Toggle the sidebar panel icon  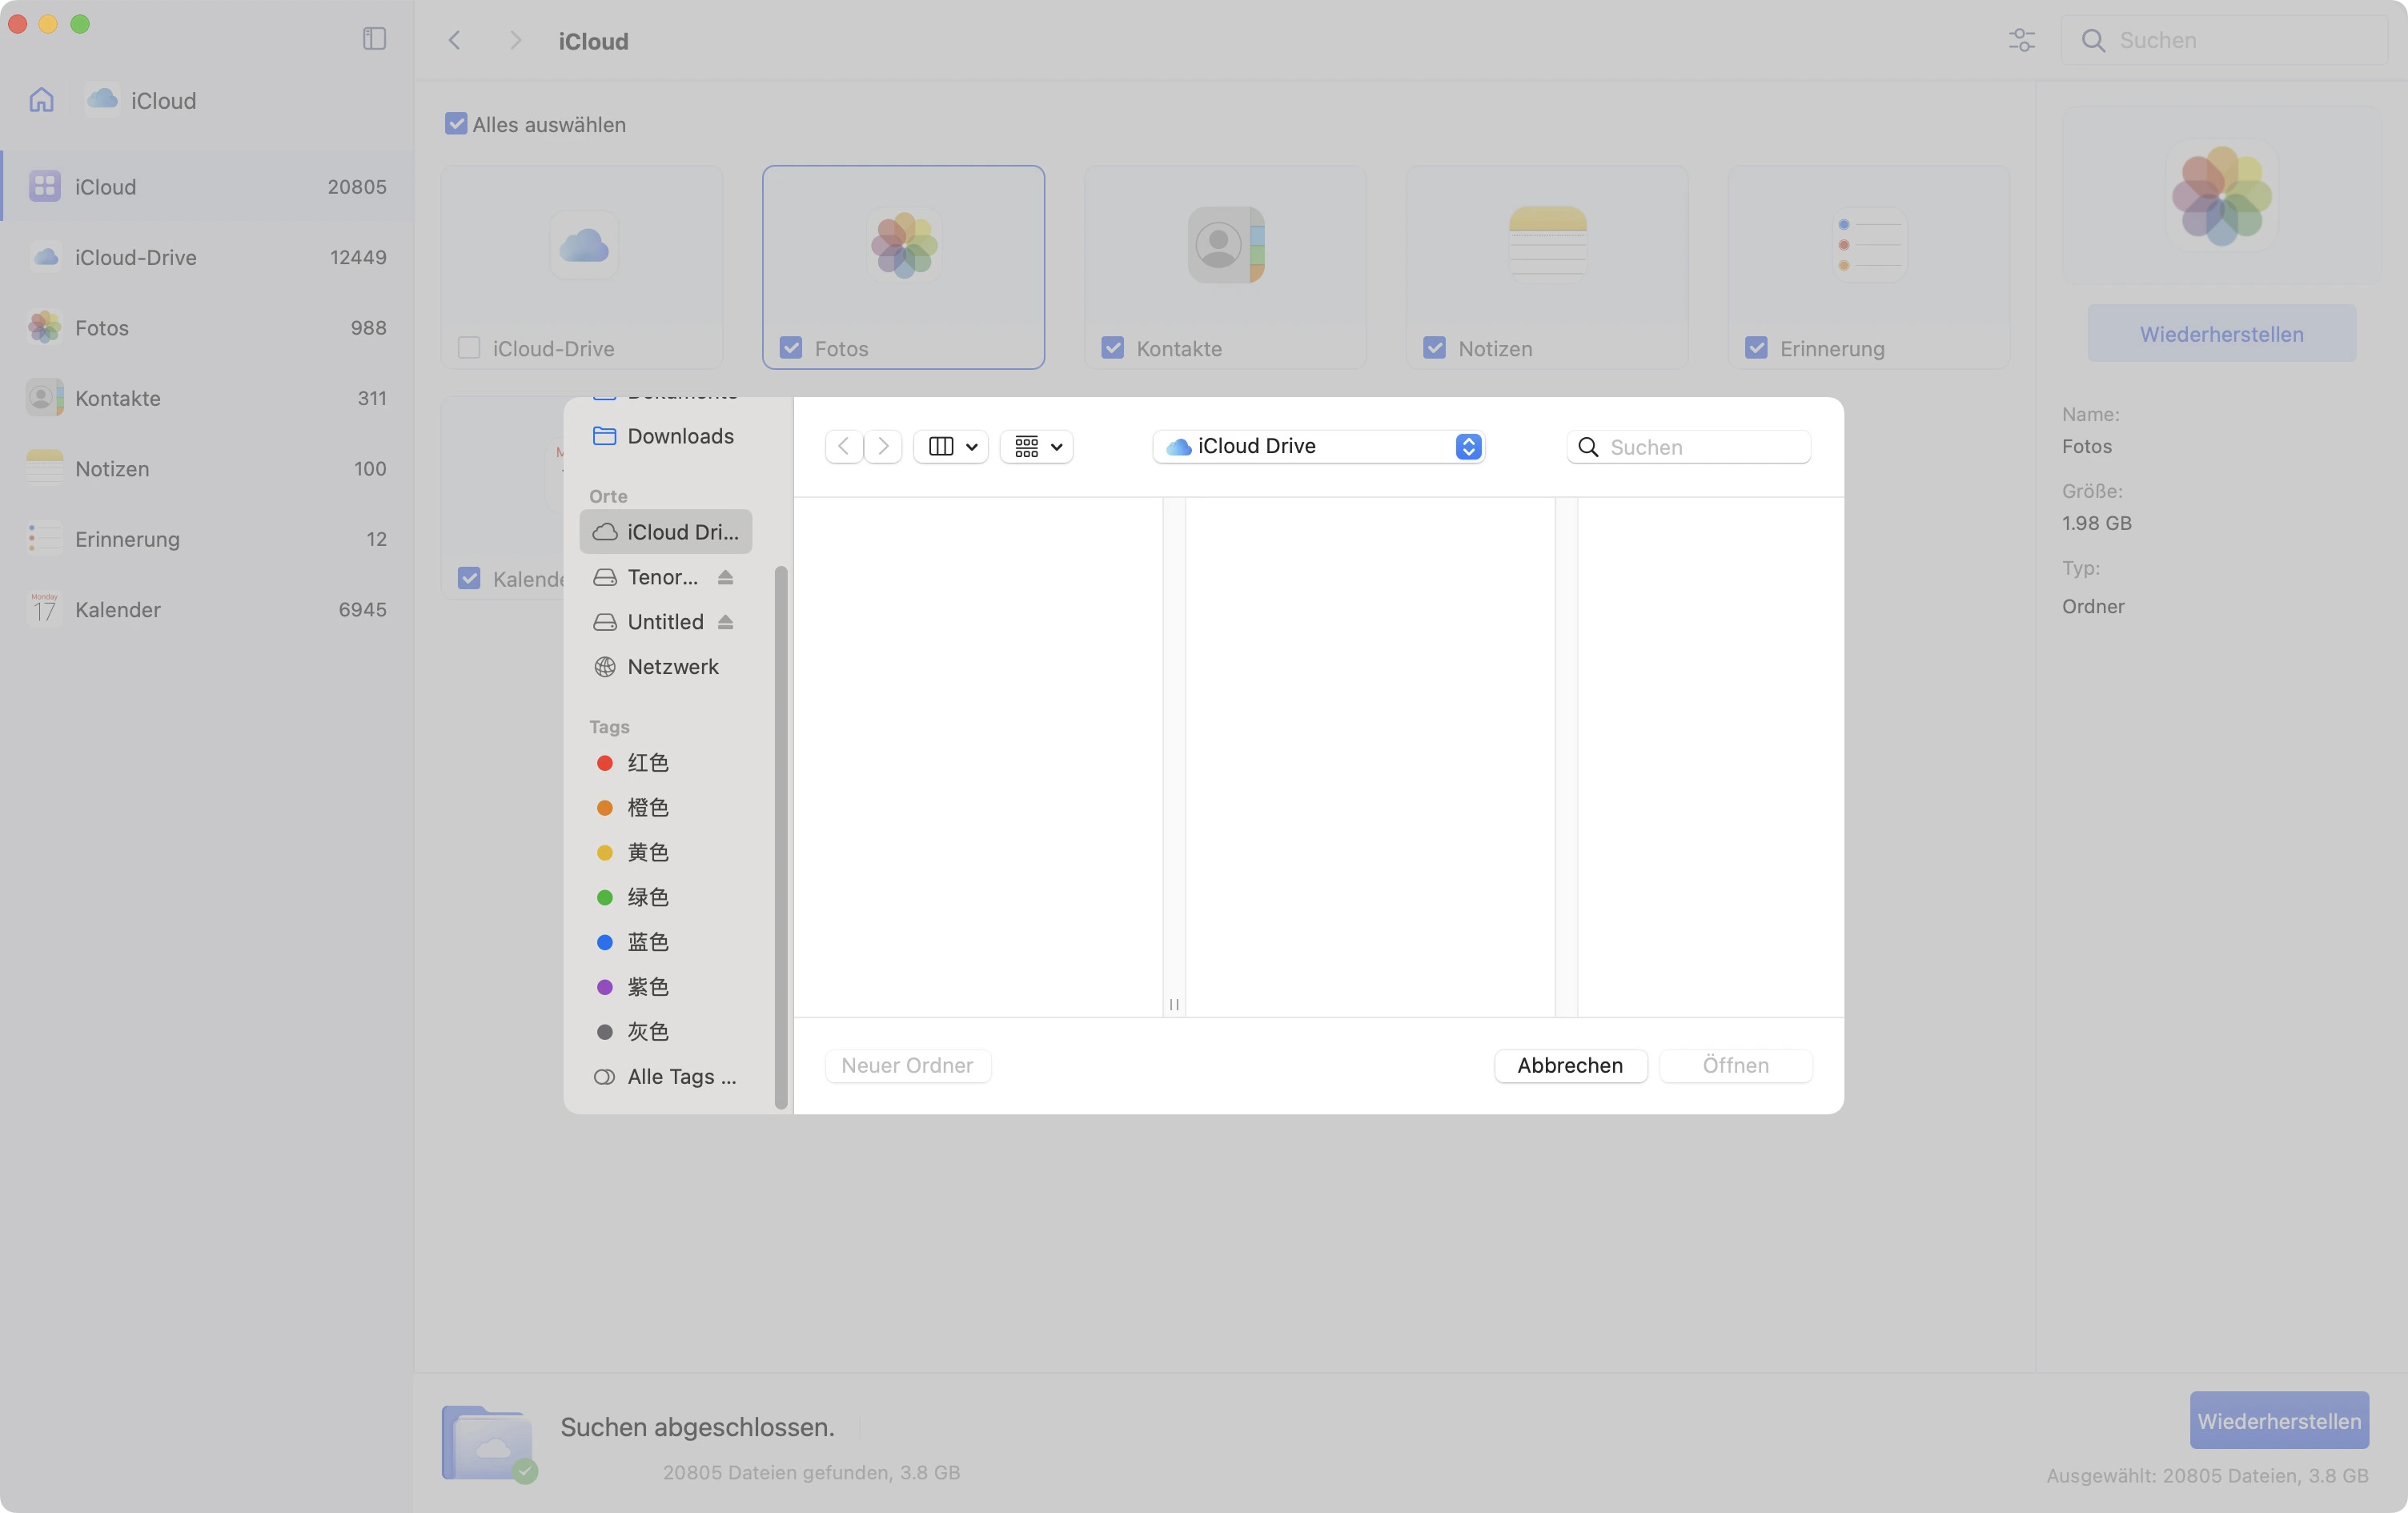374,39
